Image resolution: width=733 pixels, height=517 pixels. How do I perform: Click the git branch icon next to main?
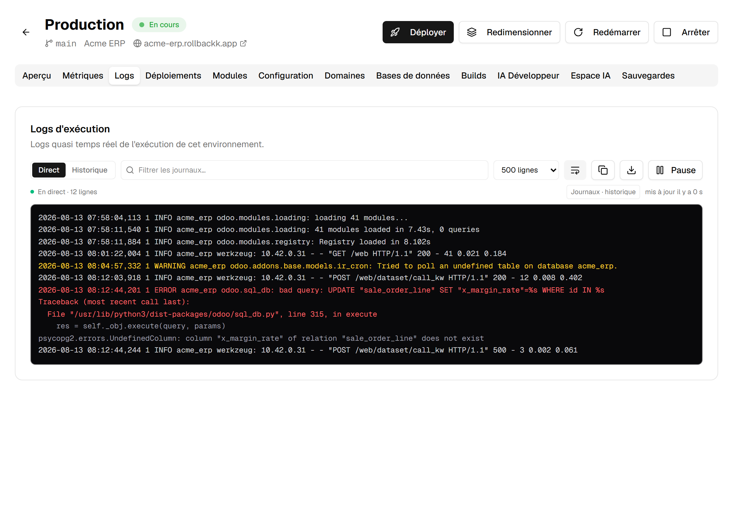tap(49, 43)
